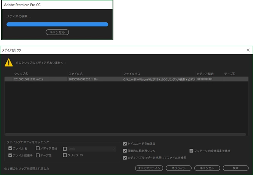Click the horizontal scrollbar below clip list
This screenshot has height=175, width=253.
[125, 134]
